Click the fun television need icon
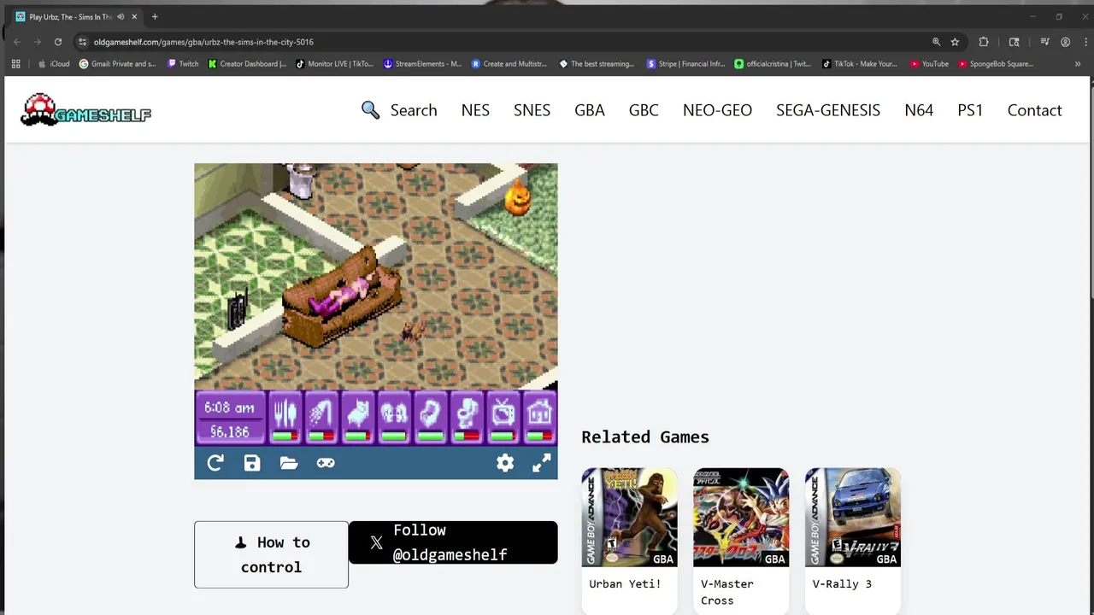This screenshot has height=615, width=1094. [503, 419]
